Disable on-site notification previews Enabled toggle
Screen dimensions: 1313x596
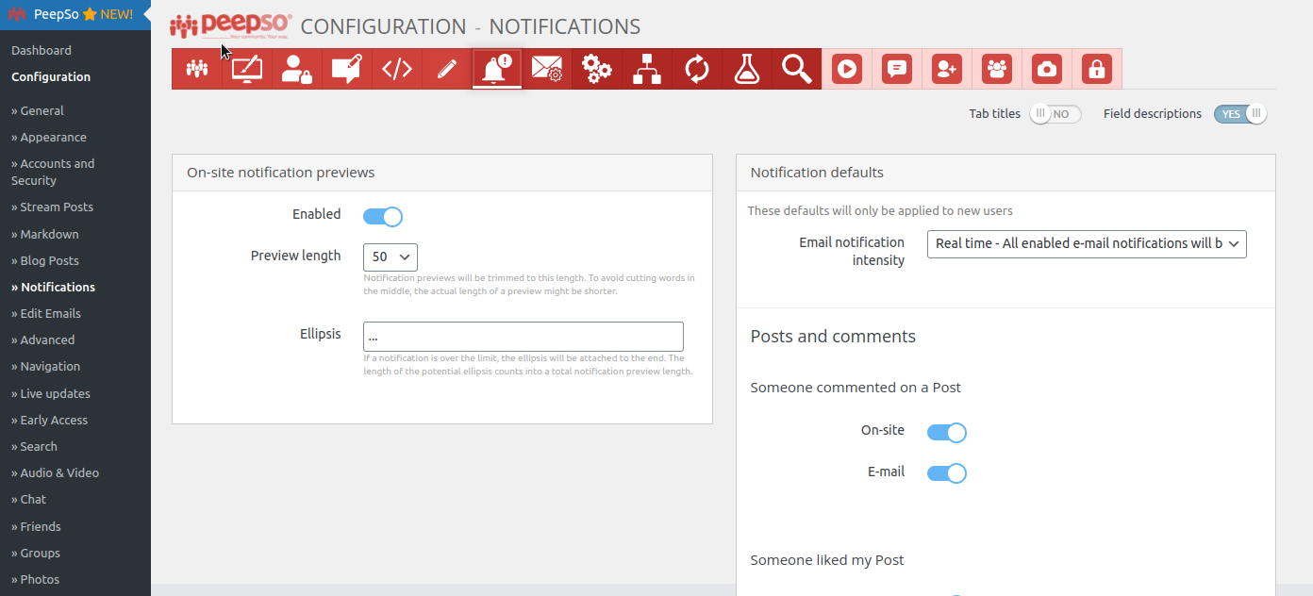point(383,217)
